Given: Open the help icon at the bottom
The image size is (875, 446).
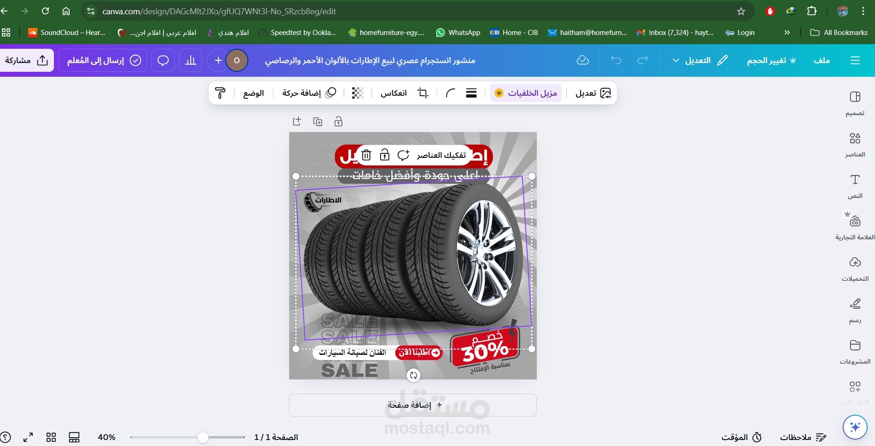Looking at the screenshot, I should coord(5,437).
